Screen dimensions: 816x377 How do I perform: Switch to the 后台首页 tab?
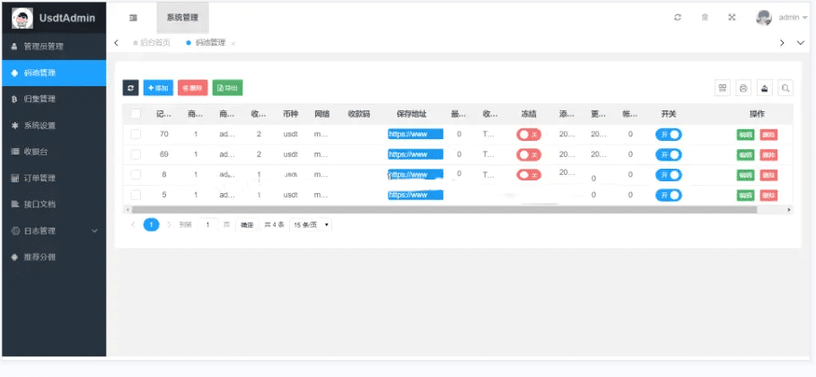(152, 43)
